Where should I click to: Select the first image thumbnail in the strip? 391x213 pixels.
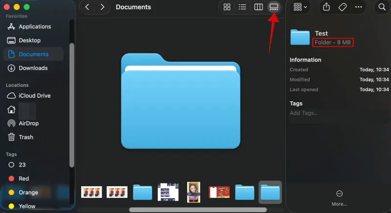[x=91, y=192]
